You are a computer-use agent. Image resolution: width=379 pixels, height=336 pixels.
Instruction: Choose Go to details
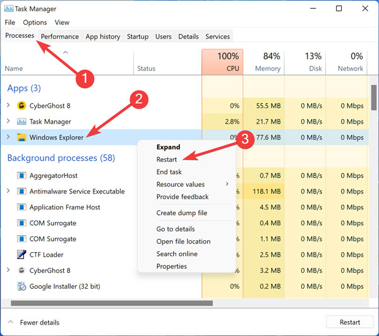click(x=176, y=229)
